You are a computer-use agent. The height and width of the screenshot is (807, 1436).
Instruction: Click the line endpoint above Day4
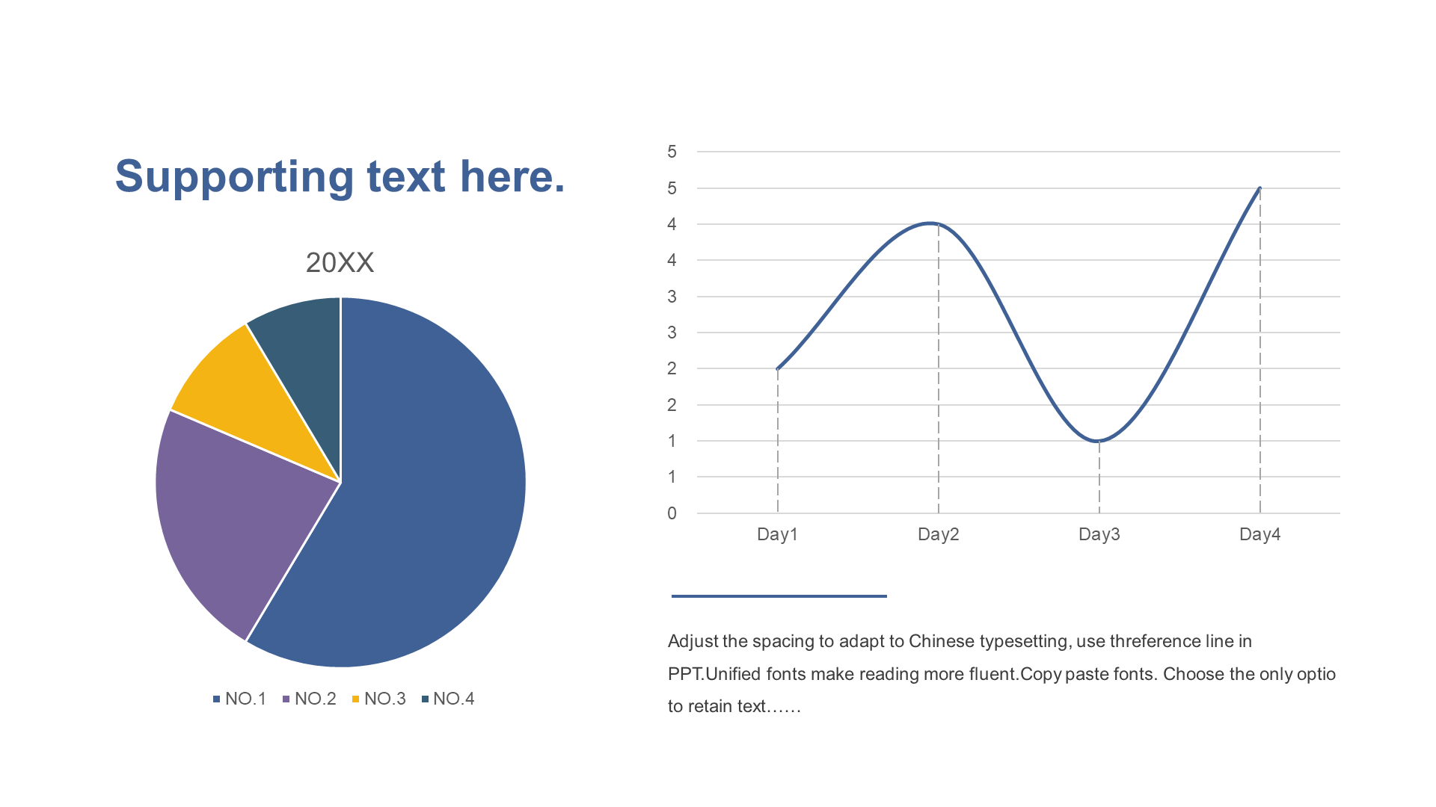1260,188
